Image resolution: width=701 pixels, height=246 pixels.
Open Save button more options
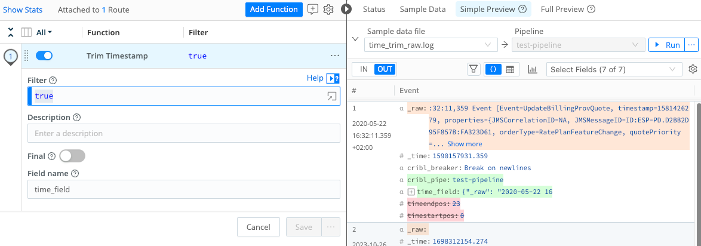point(331,227)
